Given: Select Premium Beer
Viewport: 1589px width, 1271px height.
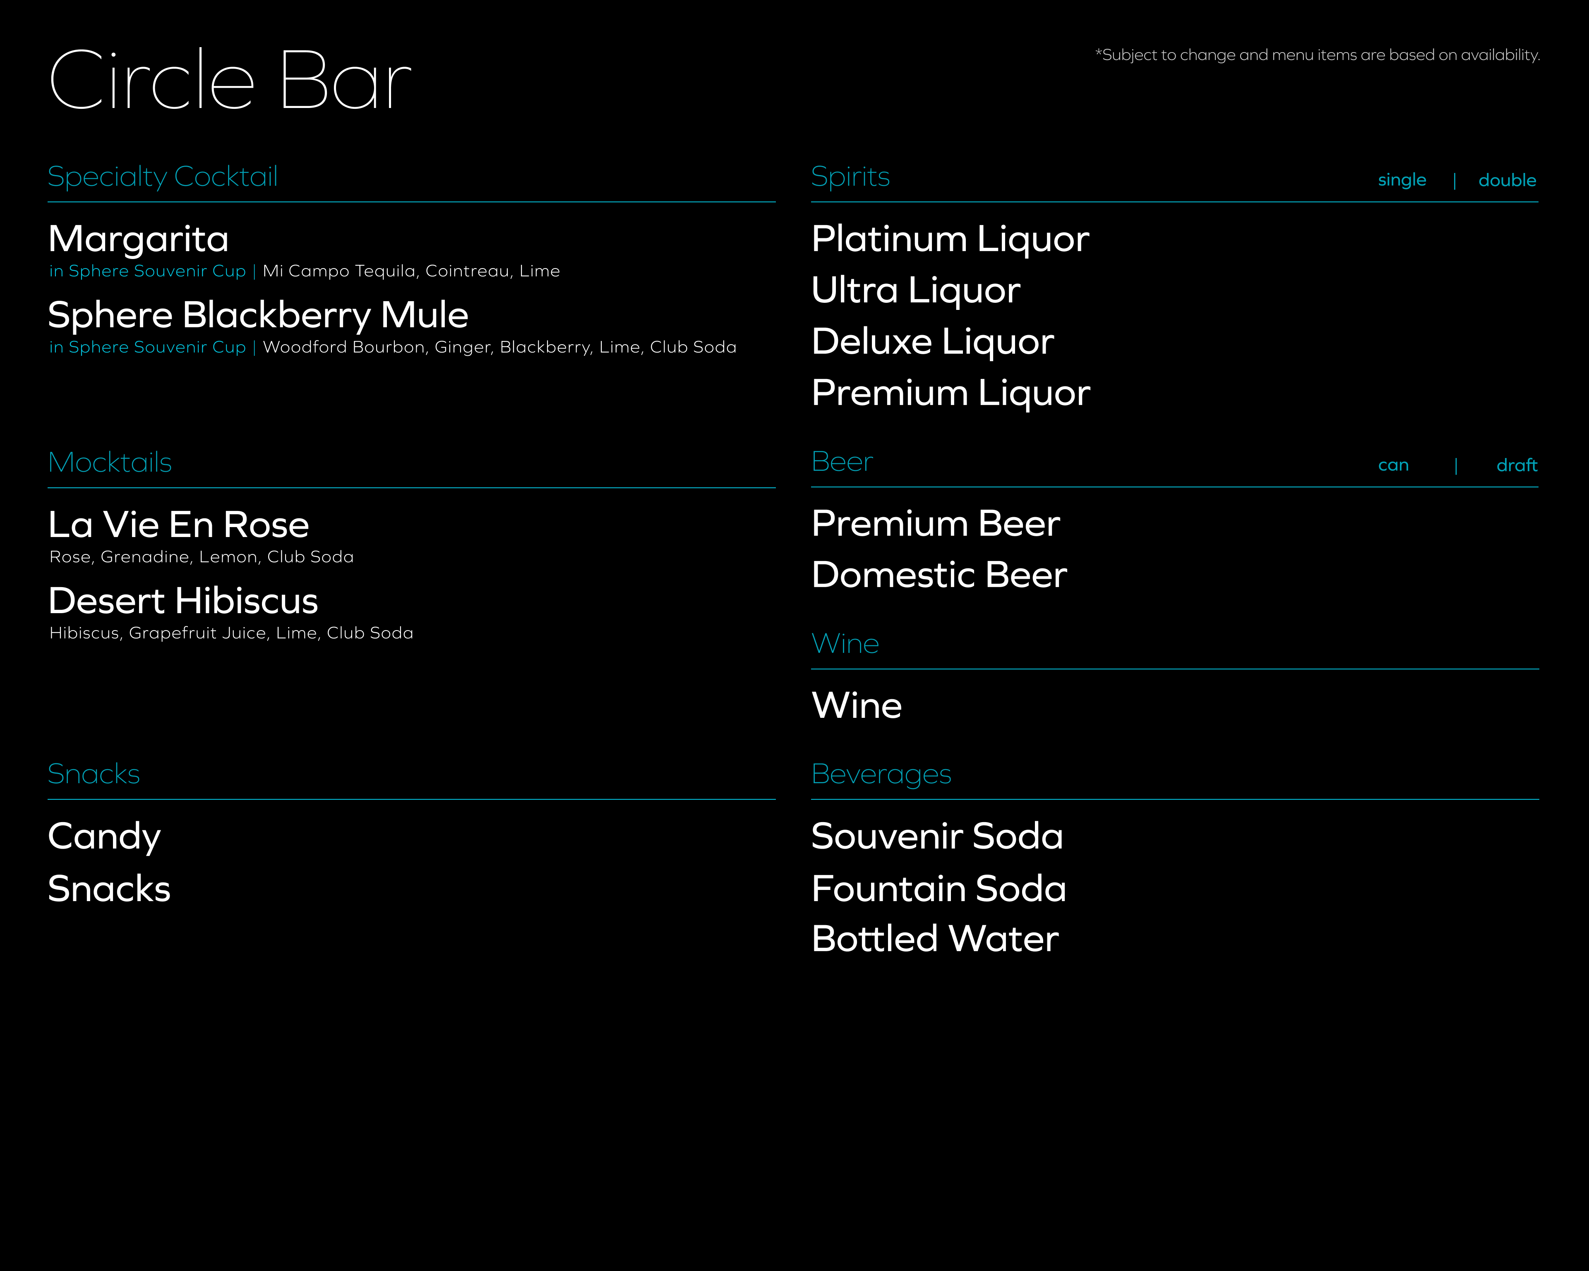Looking at the screenshot, I should (x=935, y=524).
